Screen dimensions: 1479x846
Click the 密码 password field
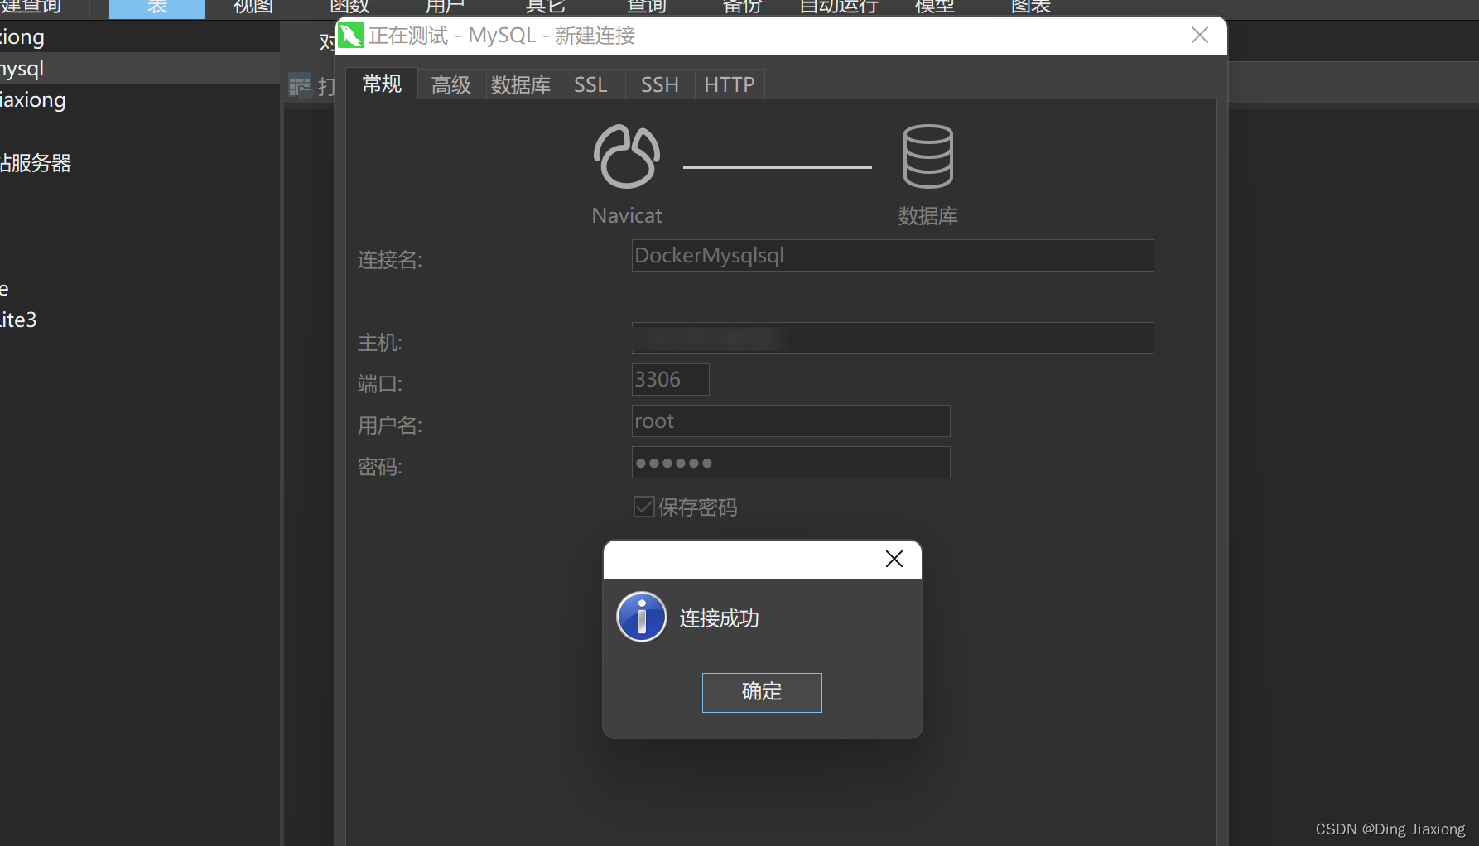(790, 462)
